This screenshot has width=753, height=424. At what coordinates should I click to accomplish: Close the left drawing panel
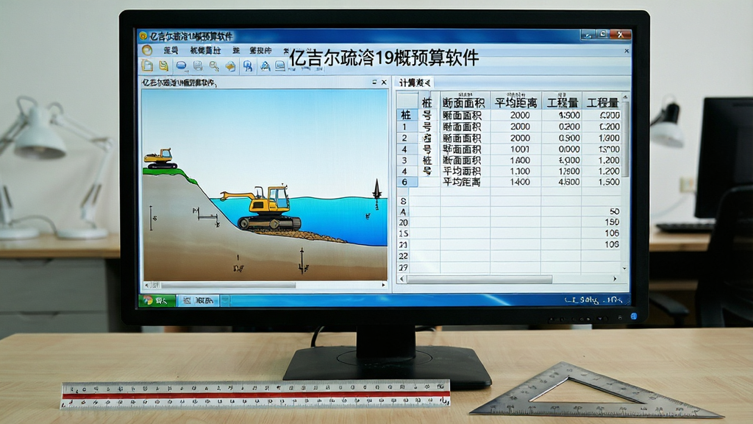point(384,82)
